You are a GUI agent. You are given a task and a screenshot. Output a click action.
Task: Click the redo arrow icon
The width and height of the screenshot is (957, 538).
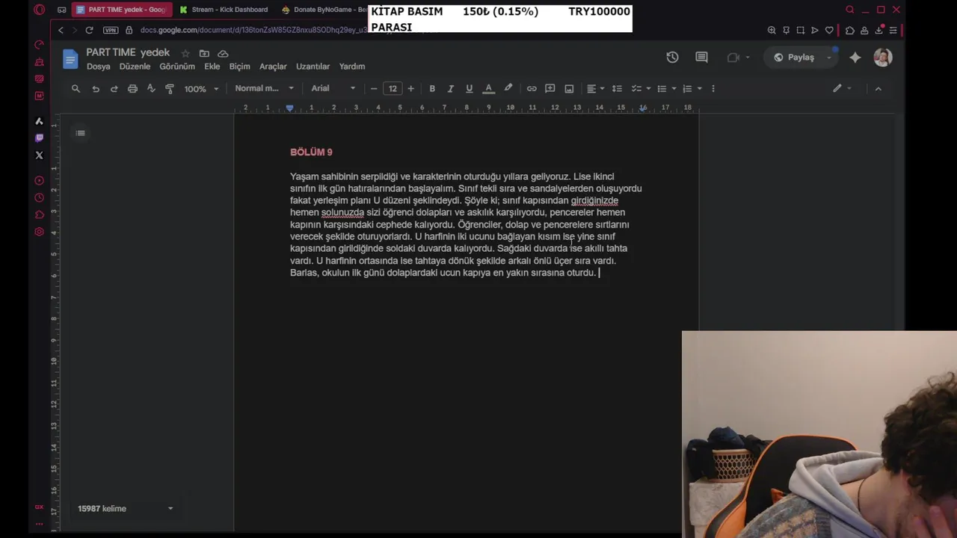point(114,88)
